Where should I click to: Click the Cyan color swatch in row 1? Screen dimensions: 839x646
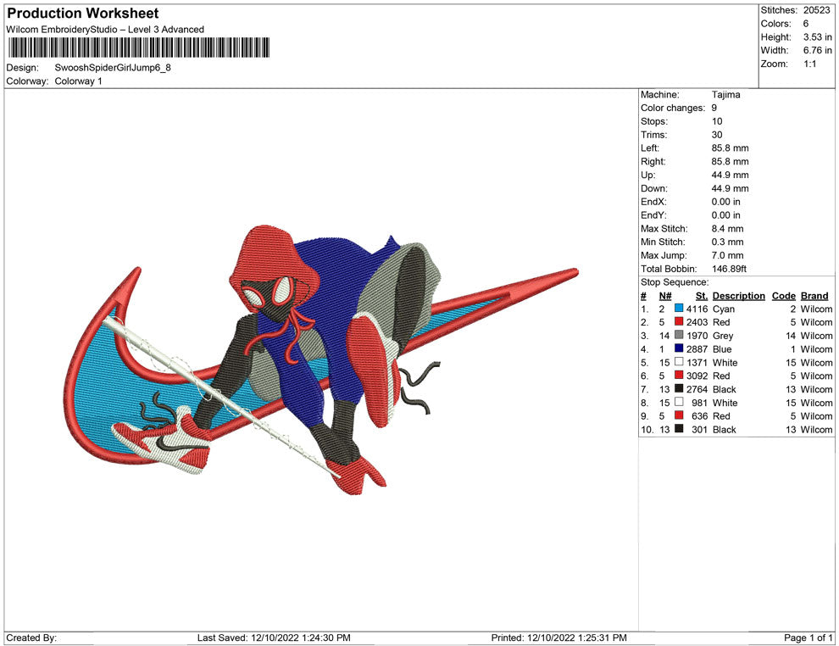[679, 309]
